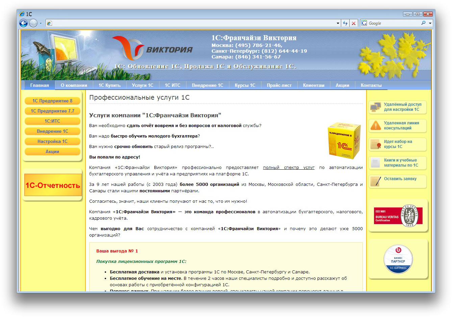Open the 1С Купить navigation tab
The height and width of the screenshot is (317, 452).
pyautogui.click(x=109, y=85)
